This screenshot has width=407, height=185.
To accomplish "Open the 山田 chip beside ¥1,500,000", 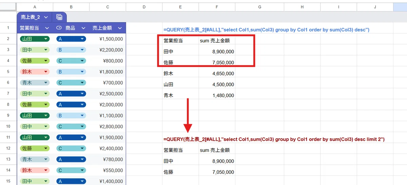I will 35,39.
